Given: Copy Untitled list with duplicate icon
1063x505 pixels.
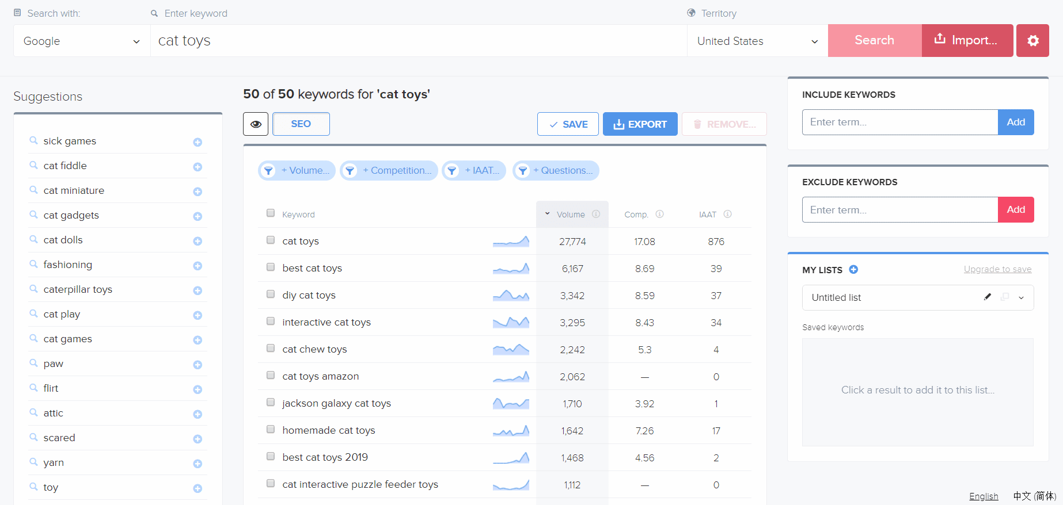Looking at the screenshot, I should pos(1005,297).
